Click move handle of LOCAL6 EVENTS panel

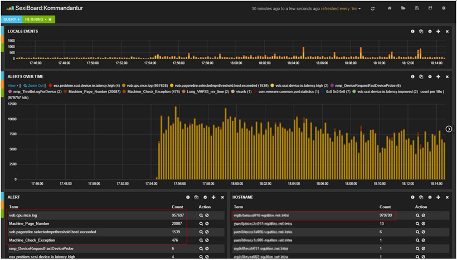(439, 31)
